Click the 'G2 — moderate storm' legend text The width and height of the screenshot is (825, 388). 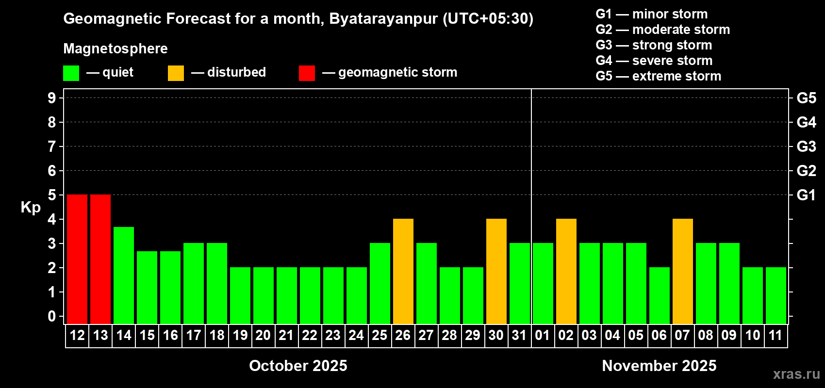663,30
